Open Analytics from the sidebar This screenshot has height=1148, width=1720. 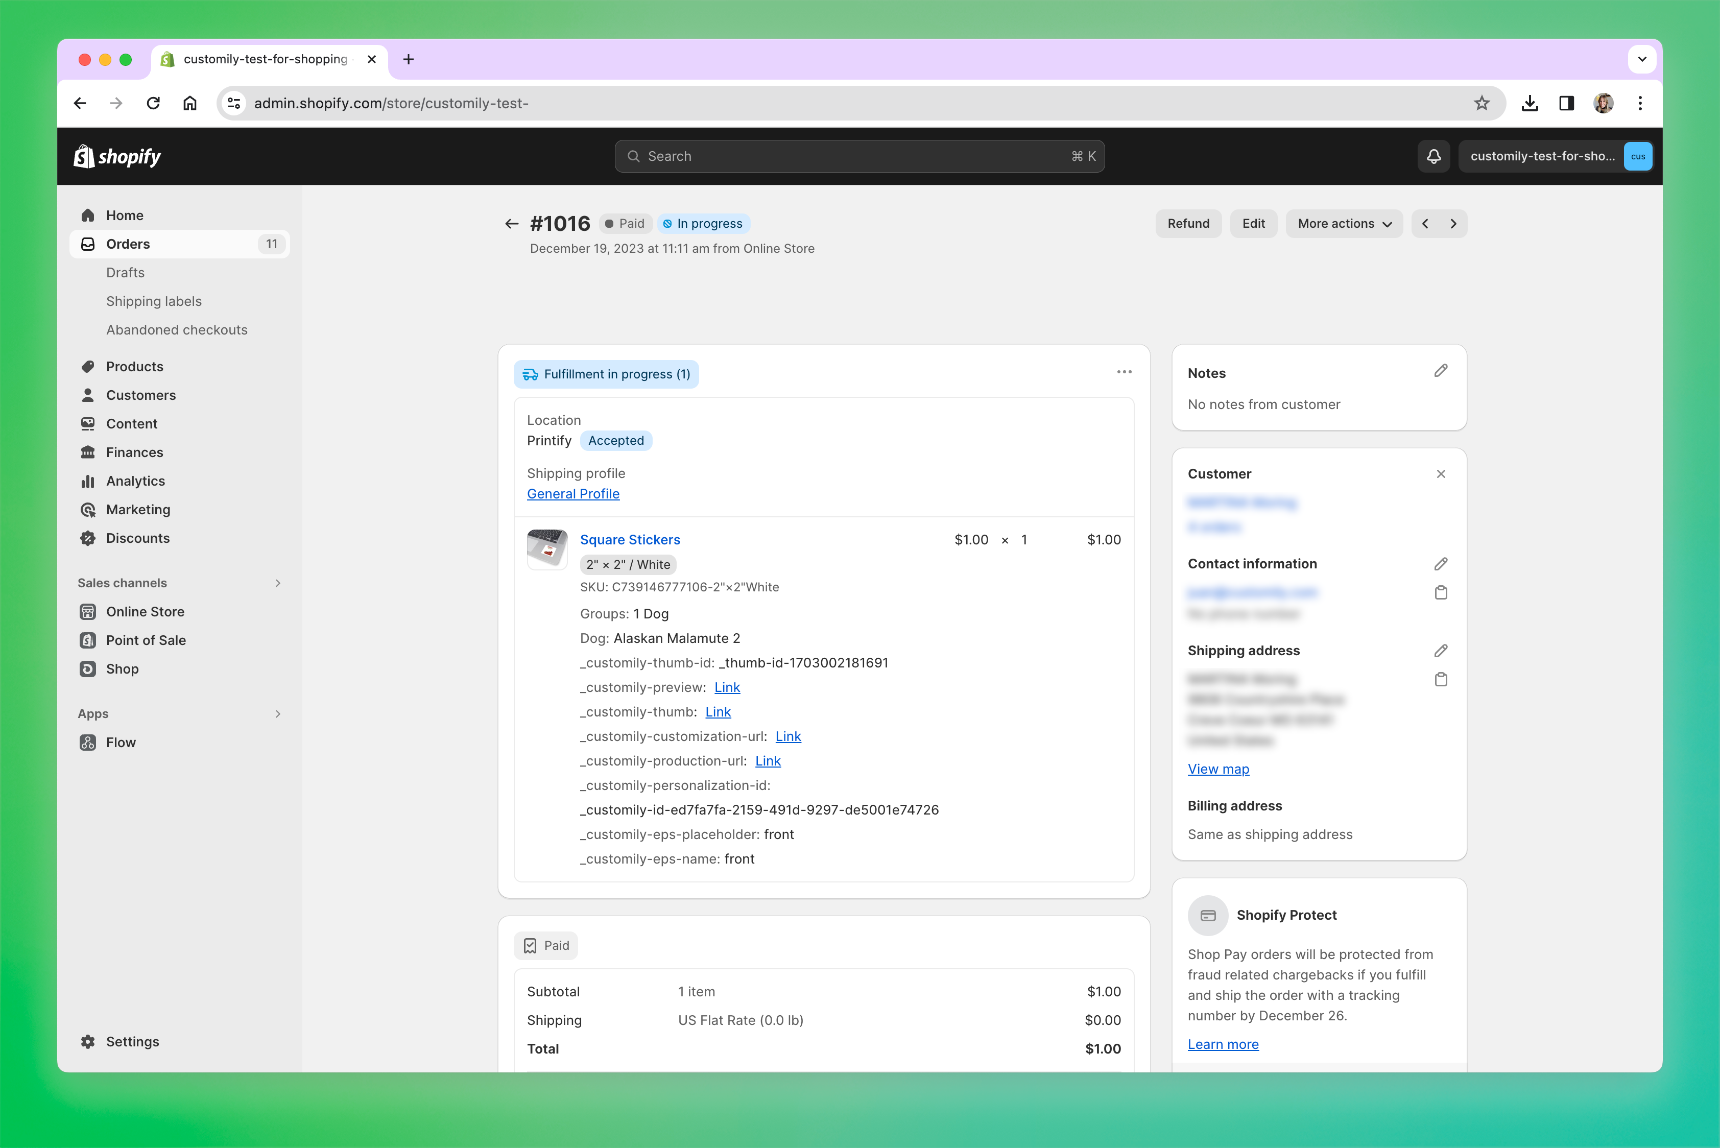[135, 480]
